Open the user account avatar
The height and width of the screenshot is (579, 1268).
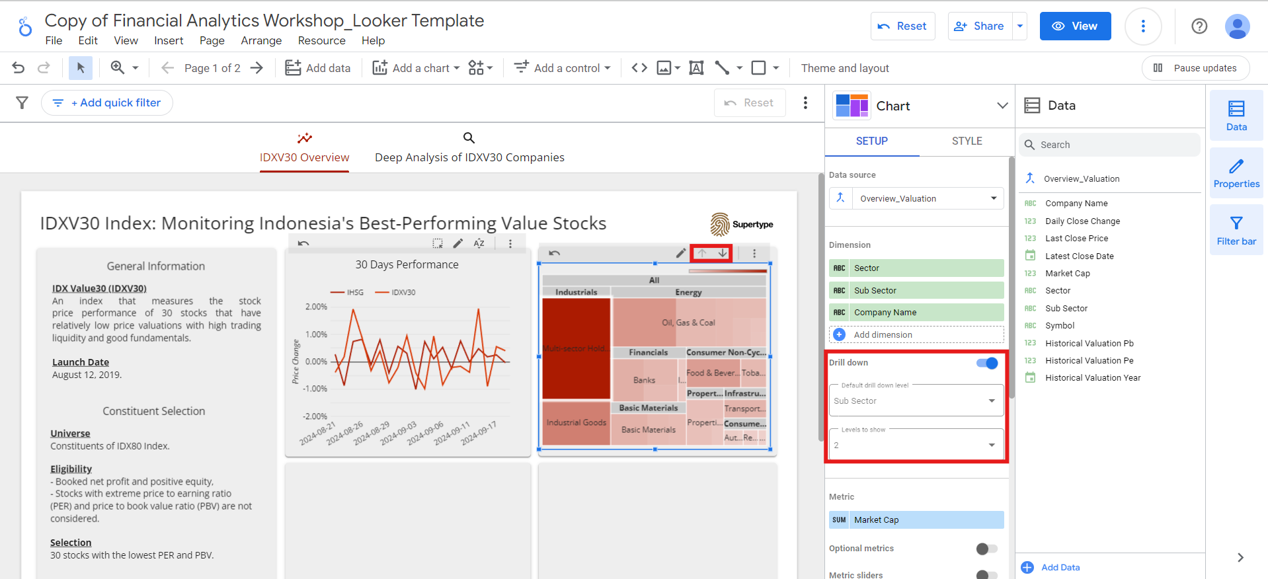coord(1237,26)
